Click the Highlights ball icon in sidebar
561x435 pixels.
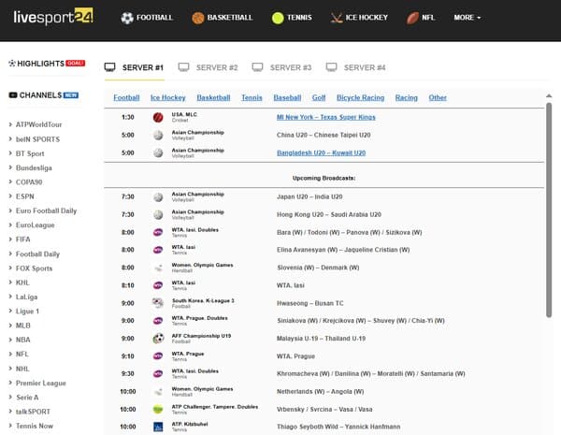tap(12, 64)
